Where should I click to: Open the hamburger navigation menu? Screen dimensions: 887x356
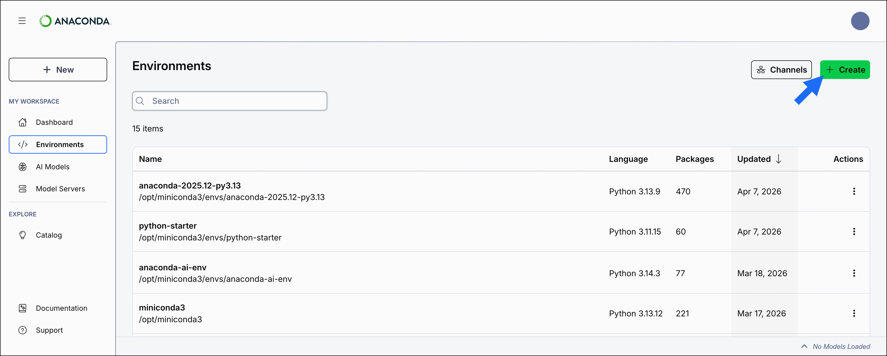[22, 21]
